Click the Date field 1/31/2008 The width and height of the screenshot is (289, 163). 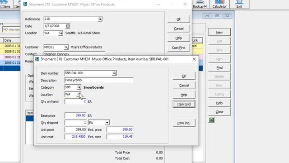55,26
